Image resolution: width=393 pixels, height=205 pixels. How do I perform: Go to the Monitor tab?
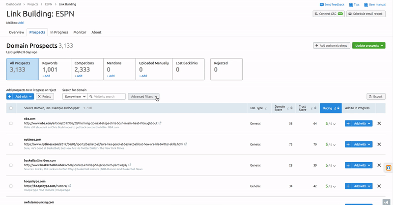[80, 32]
